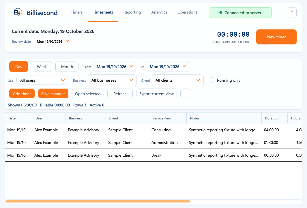Click the Save changes button
Screen dimensions: 307x208
[x=53, y=93]
